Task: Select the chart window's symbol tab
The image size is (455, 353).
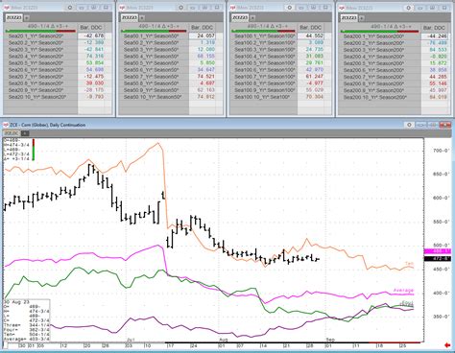Action: pos(12,133)
